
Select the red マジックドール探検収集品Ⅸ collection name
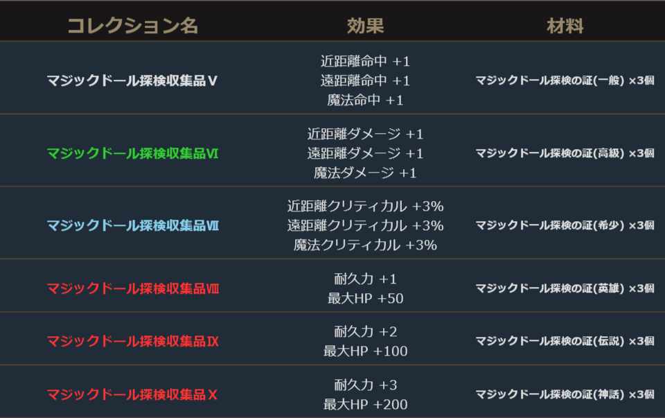(x=132, y=341)
